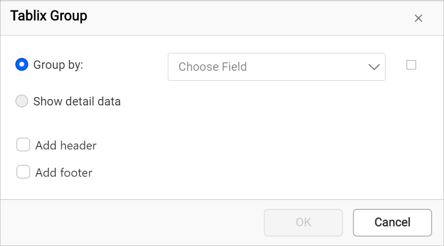444x246 pixels.
Task: Click the dropdown chevron arrow icon
Action: point(374,67)
